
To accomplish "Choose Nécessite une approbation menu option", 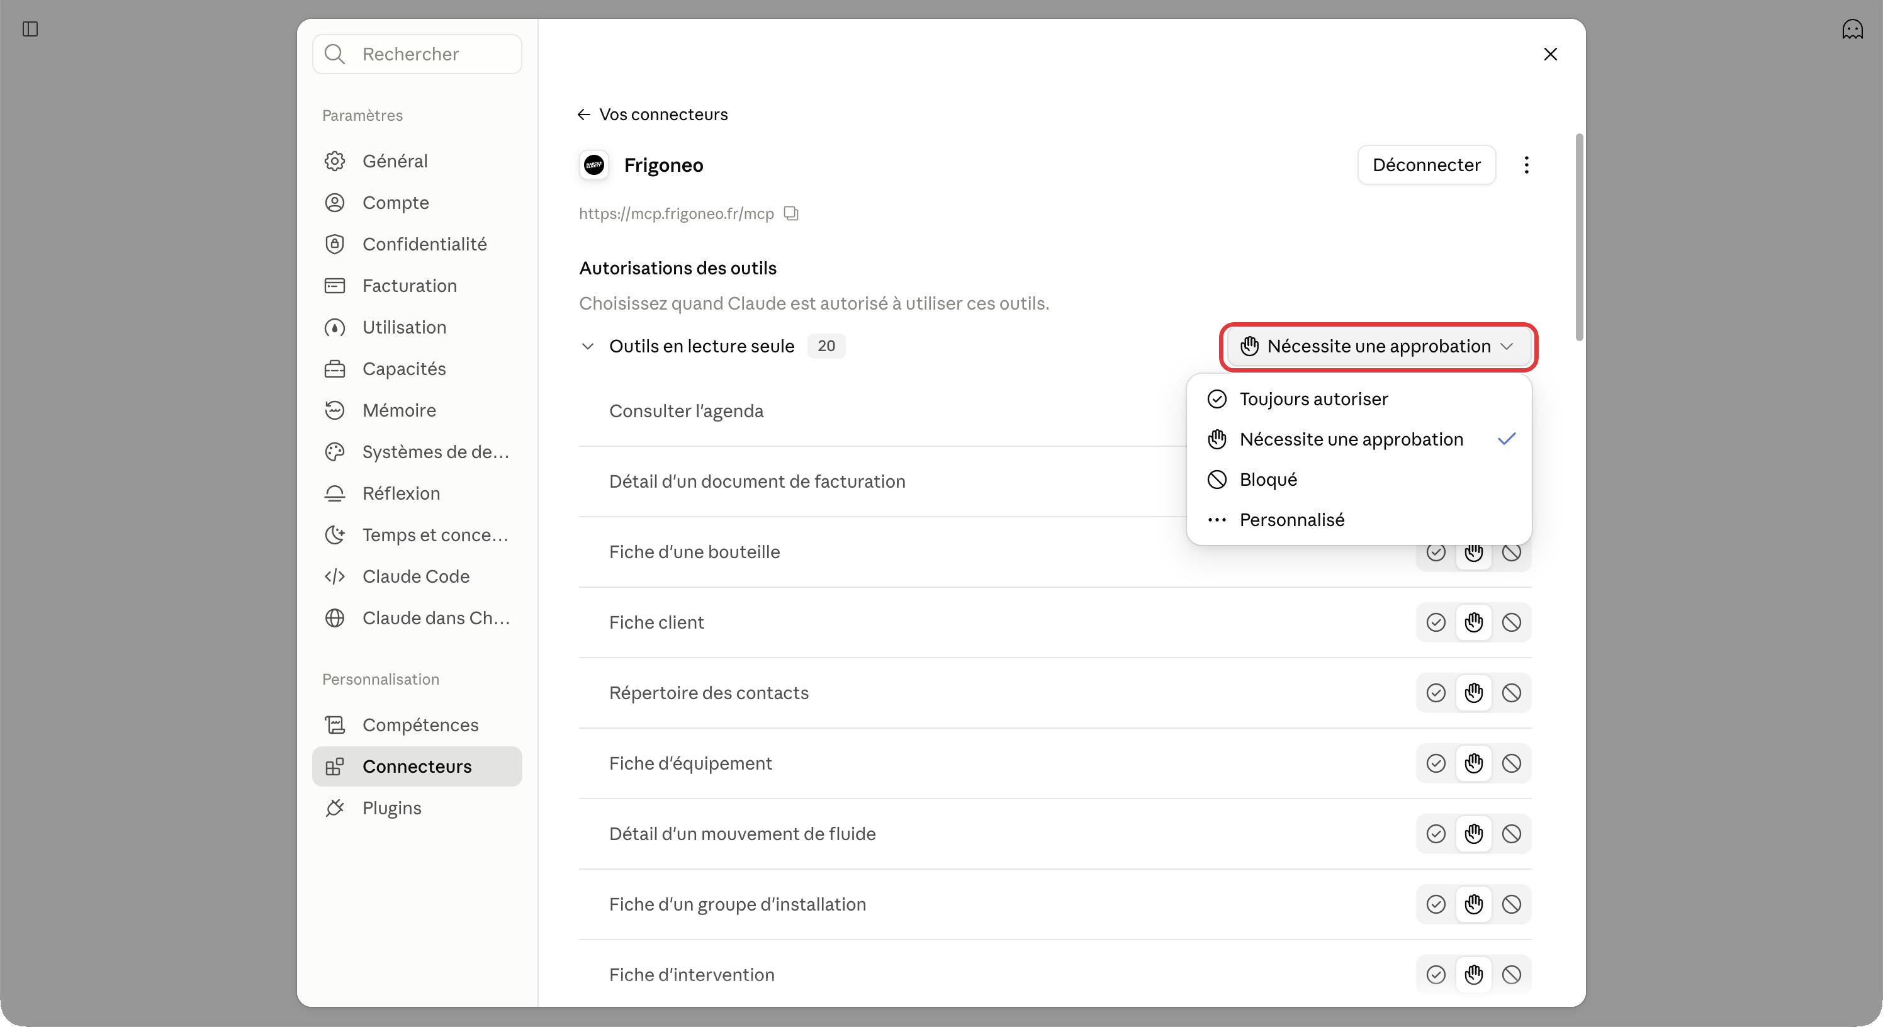I will tap(1359, 439).
